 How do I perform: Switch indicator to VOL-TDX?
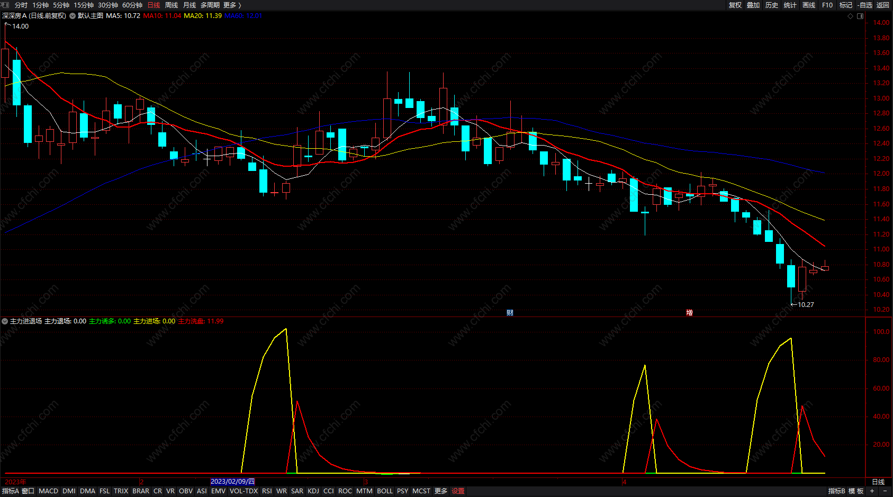[244, 491]
